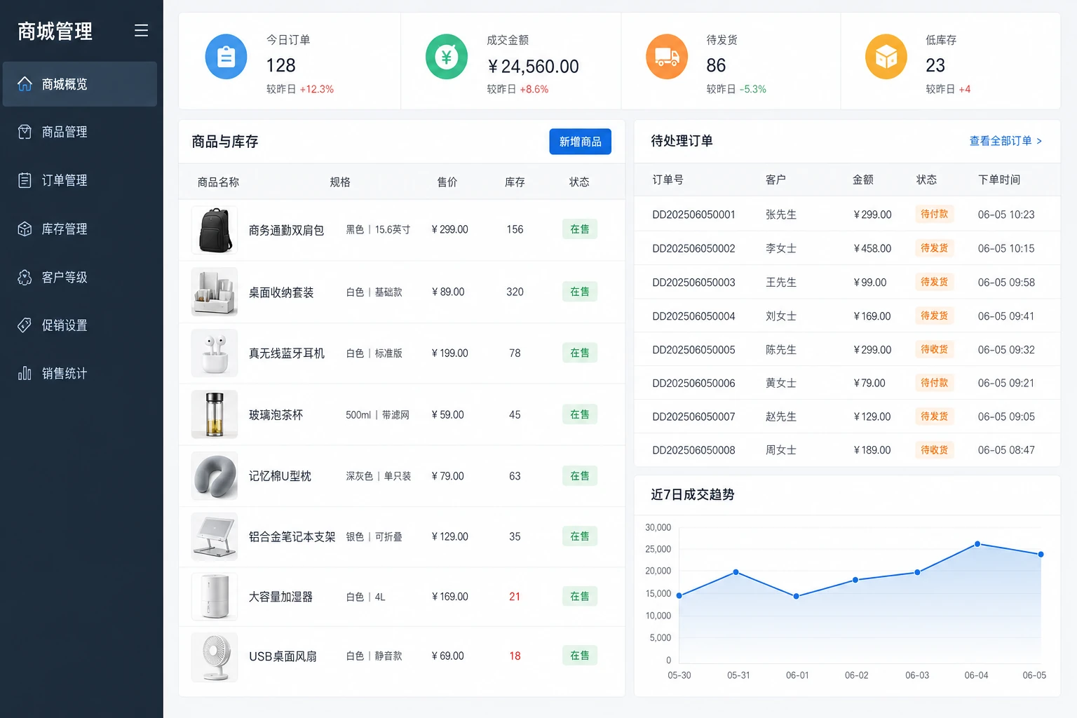Click the USB桌面风扇 fan thumbnail
Image resolution: width=1077 pixels, height=718 pixels.
tap(215, 657)
